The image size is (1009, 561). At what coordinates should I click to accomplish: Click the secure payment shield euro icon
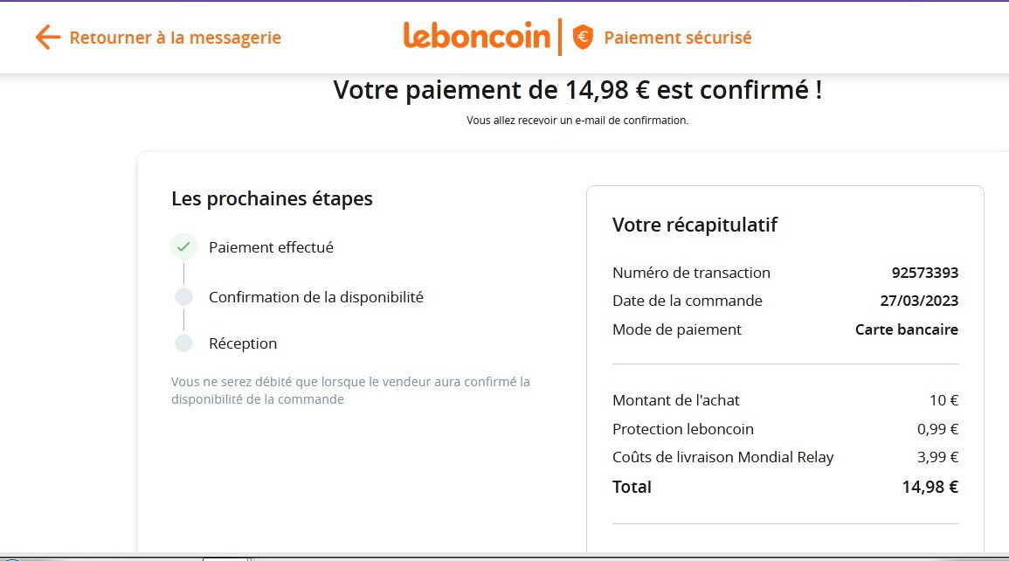point(583,38)
